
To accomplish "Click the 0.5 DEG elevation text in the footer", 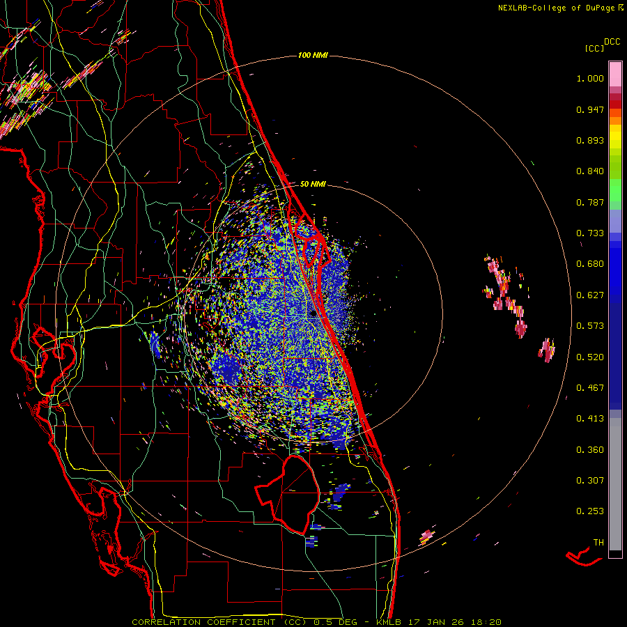I will [335, 622].
